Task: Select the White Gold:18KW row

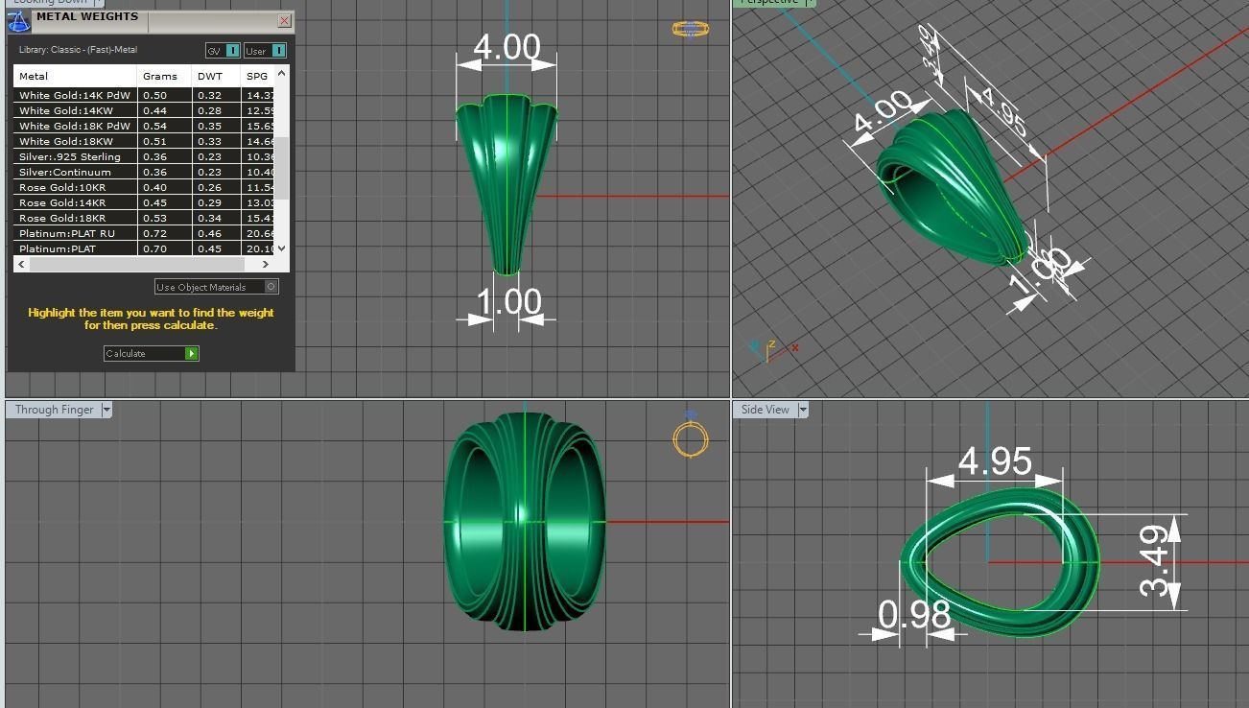Action: (144, 141)
